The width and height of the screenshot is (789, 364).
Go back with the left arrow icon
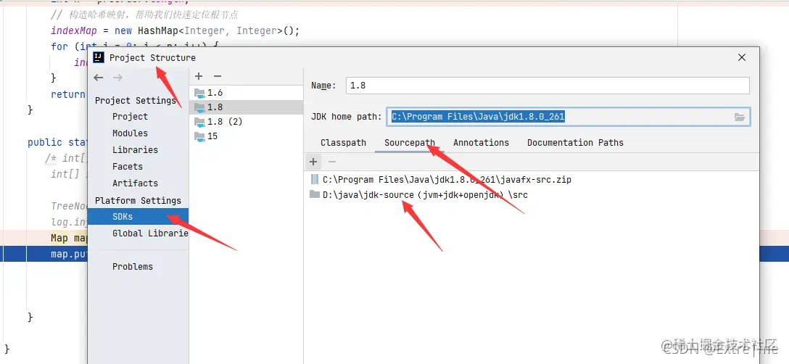click(x=99, y=78)
